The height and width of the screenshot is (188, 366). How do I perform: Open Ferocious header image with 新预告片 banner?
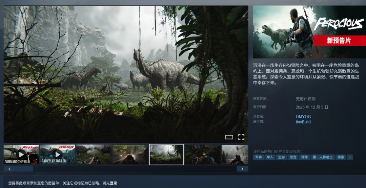pyautogui.click(x=309, y=32)
